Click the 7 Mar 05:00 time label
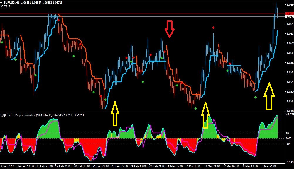This screenshot has height=169, width=294. click(x=232, y=166)
